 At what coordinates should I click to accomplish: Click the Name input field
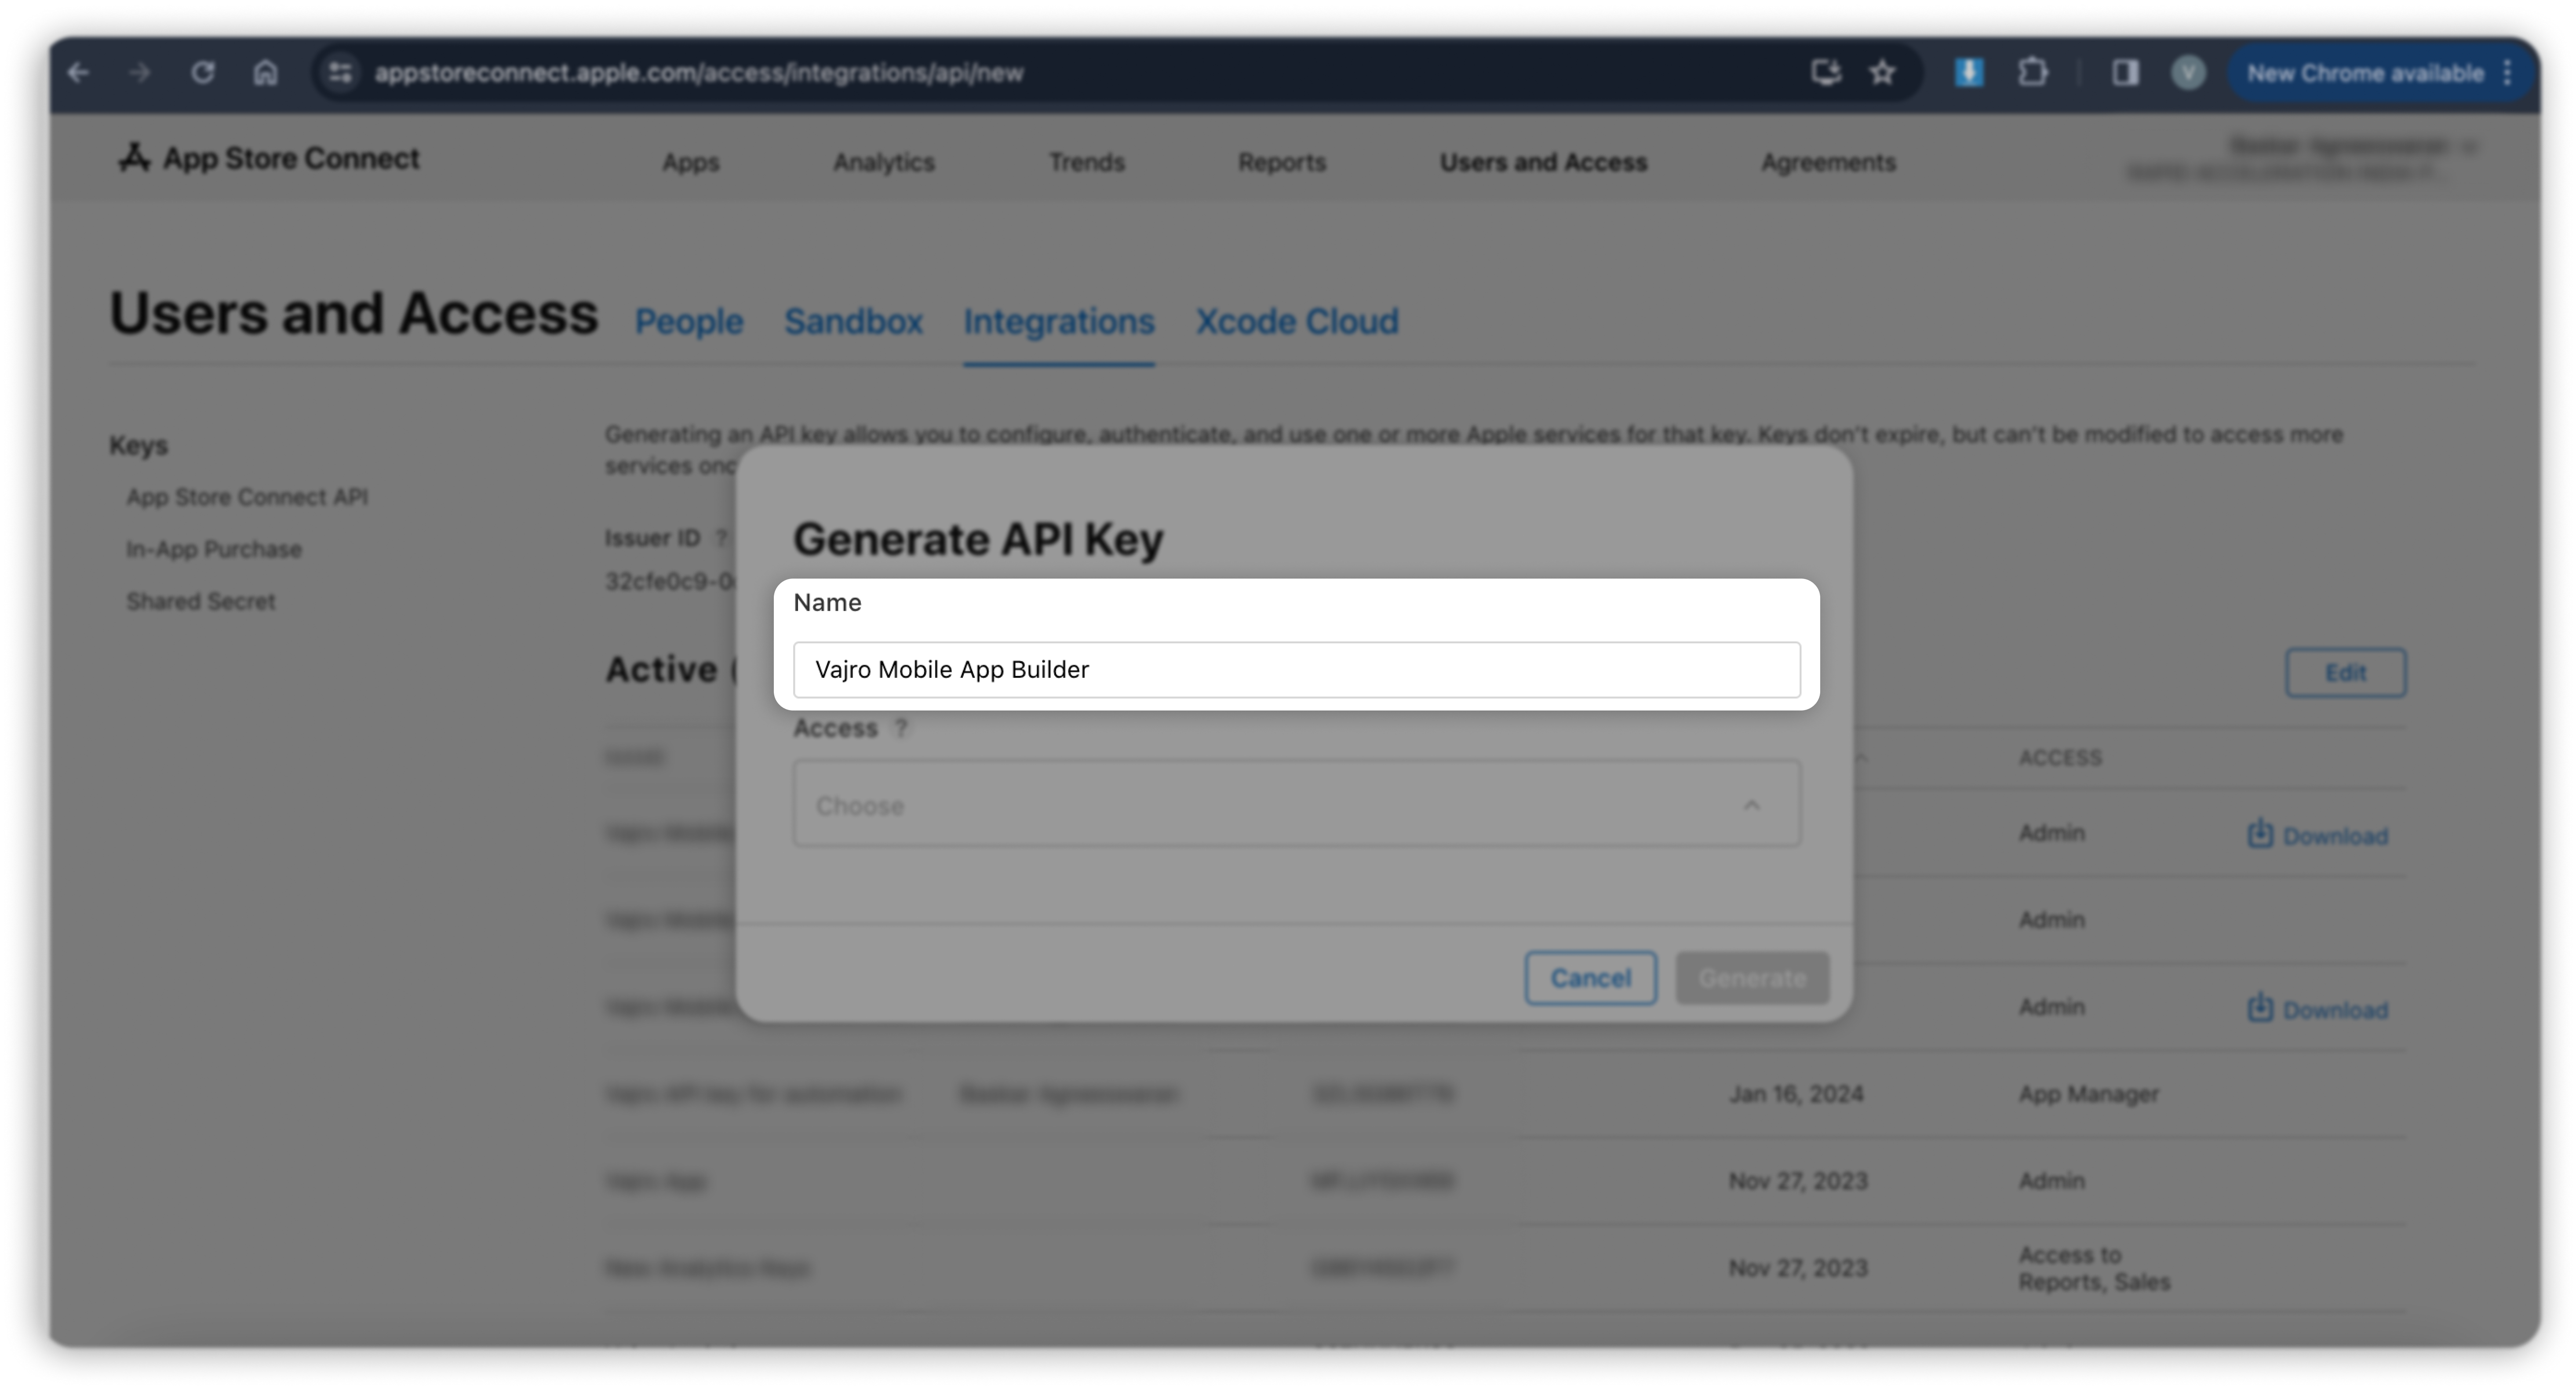pos(1296,670)
